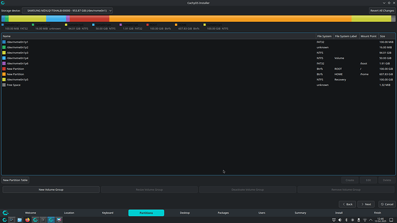Click the Volume label cell of nvme0n1p4
397x223 pixels.
pos(339,58)
